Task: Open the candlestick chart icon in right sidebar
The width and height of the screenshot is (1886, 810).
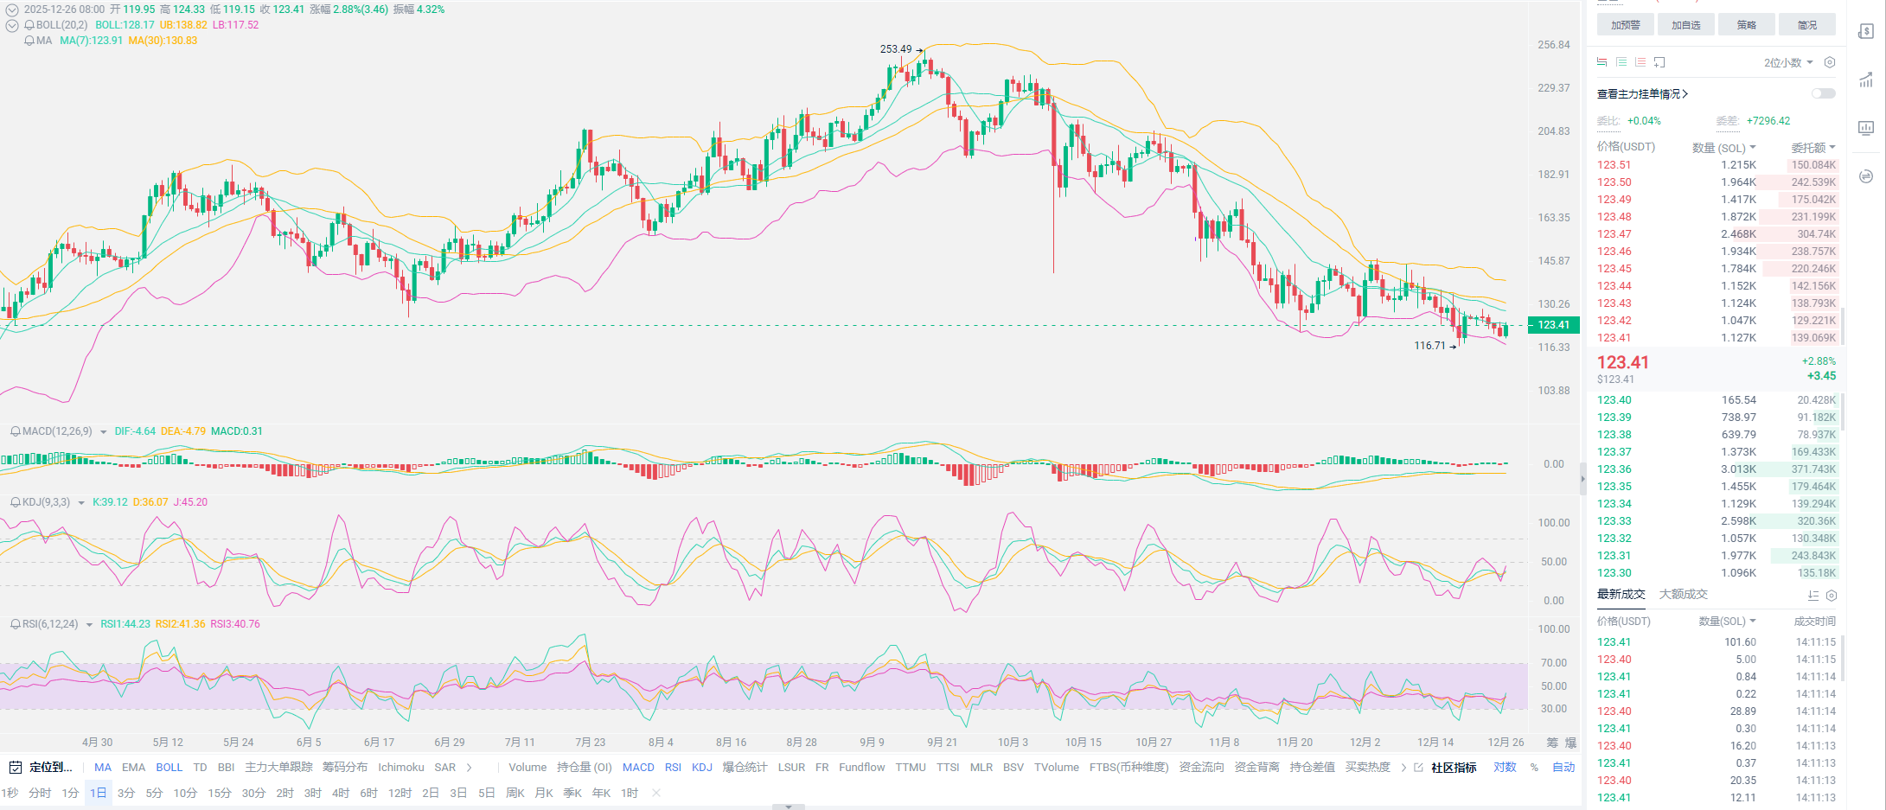Action: click(1865, 128)
